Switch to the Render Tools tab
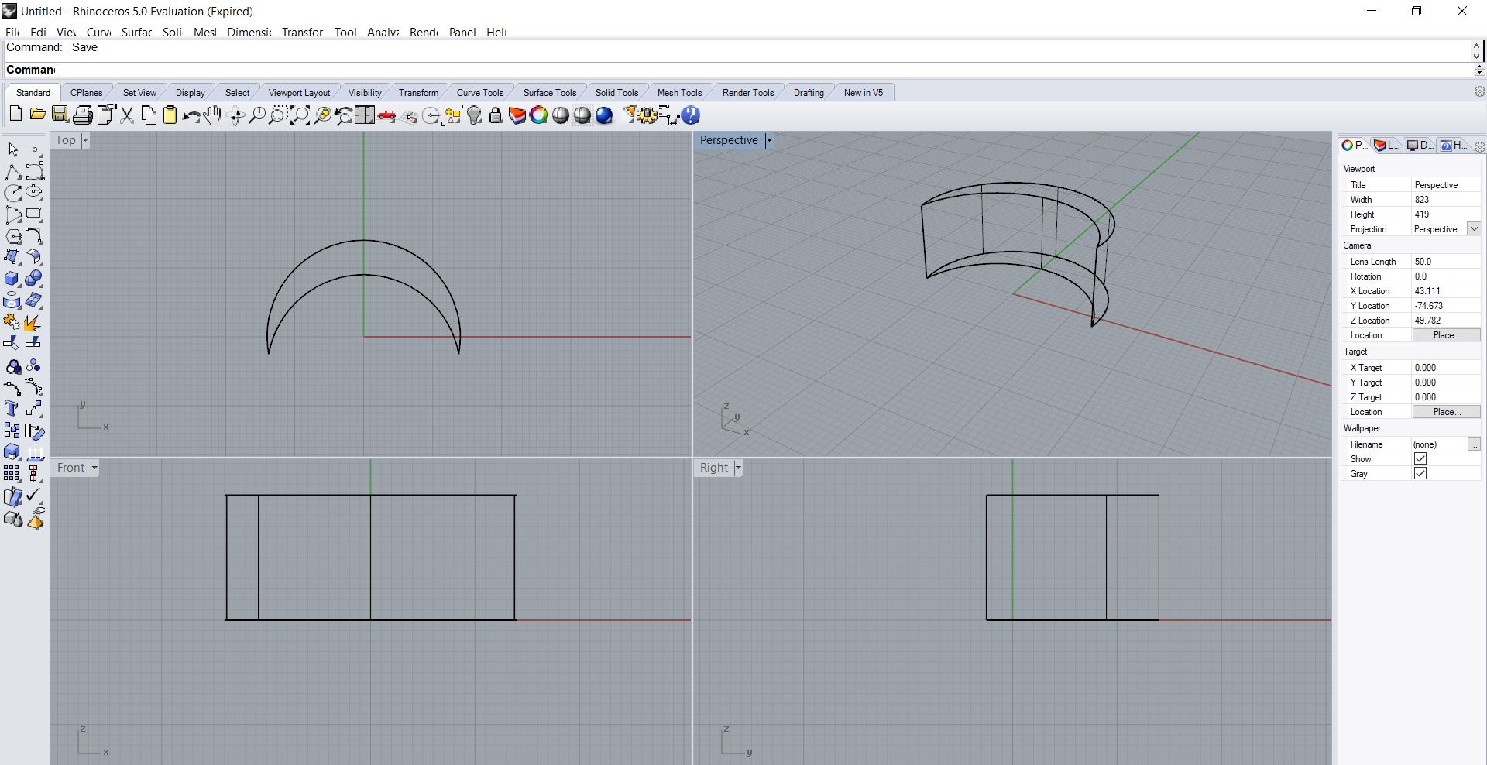Viewport: 1487px width, 765px height. [x=748, y=92]
